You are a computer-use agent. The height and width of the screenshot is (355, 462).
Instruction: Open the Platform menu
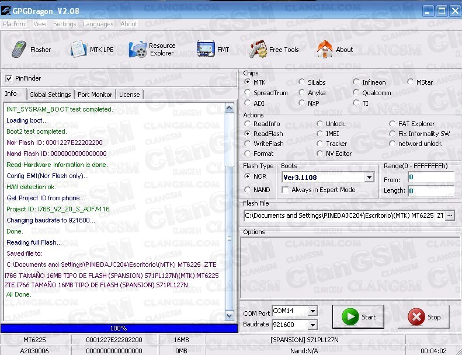[15, 24]
